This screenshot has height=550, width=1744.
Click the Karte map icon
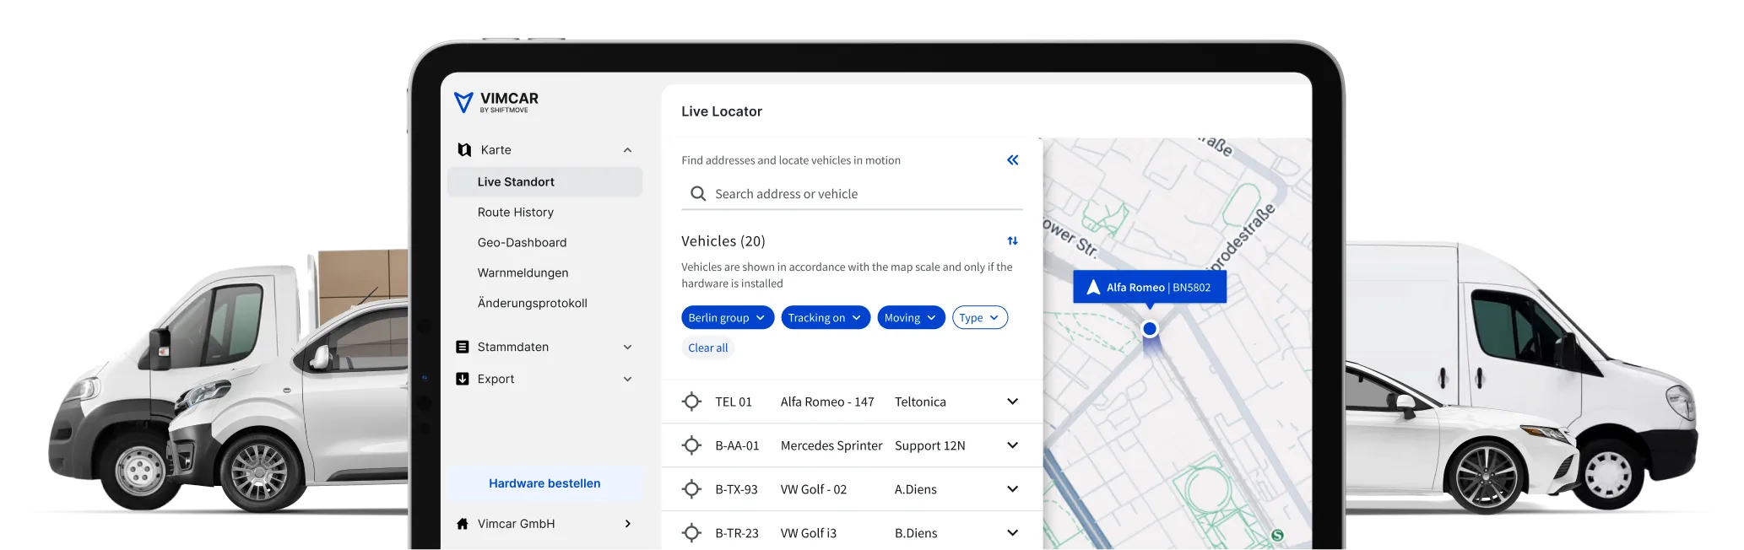[x=464, y=149]
